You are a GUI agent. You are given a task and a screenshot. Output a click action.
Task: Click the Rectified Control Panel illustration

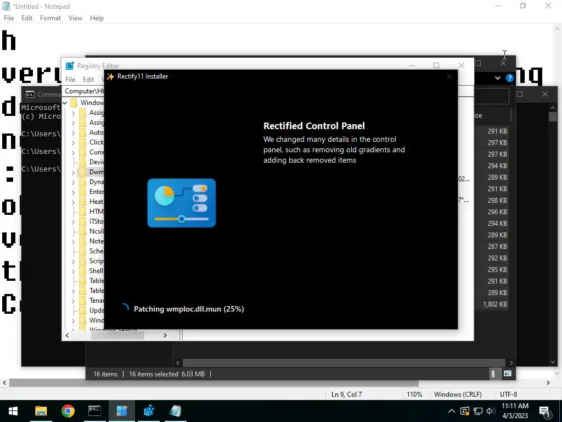181,203
